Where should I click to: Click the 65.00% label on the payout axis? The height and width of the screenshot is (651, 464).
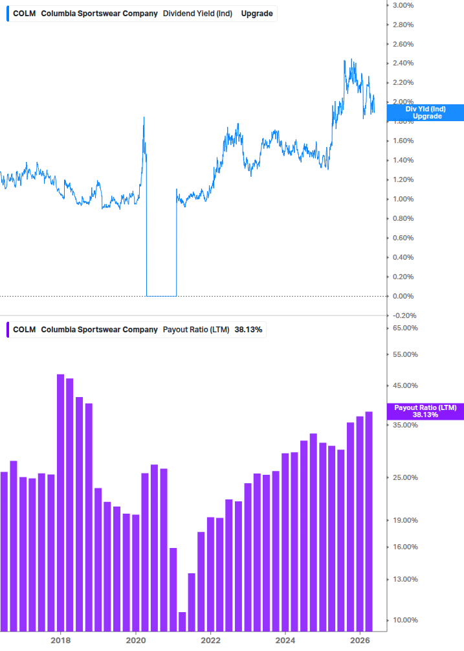point(405,328)
